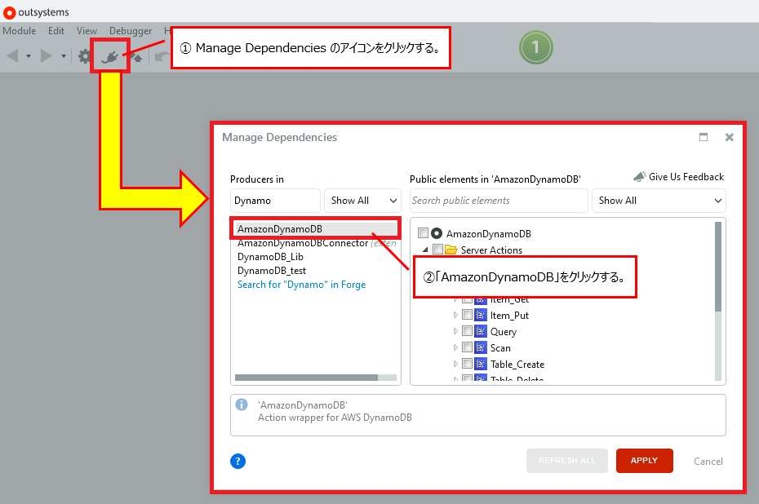
Task: Click the Manage Dependencies plug icon
Action: coord(109,56)
